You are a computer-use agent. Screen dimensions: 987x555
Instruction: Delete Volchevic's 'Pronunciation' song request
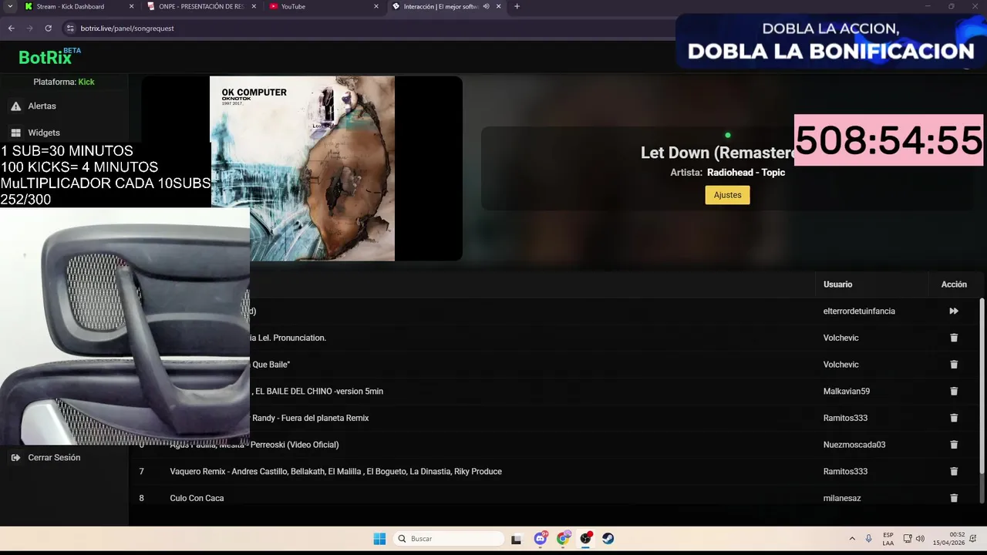(954, 338)
